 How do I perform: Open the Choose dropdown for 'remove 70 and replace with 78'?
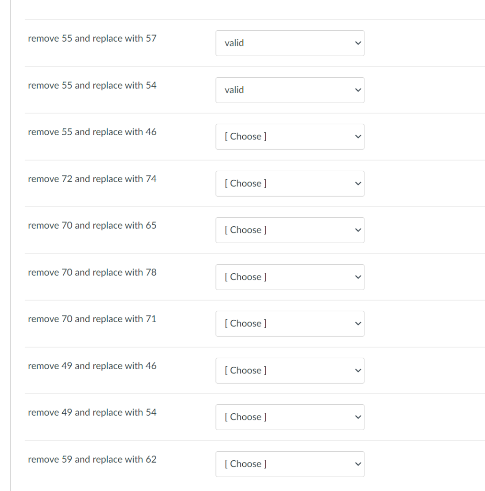tap(290, 277)
